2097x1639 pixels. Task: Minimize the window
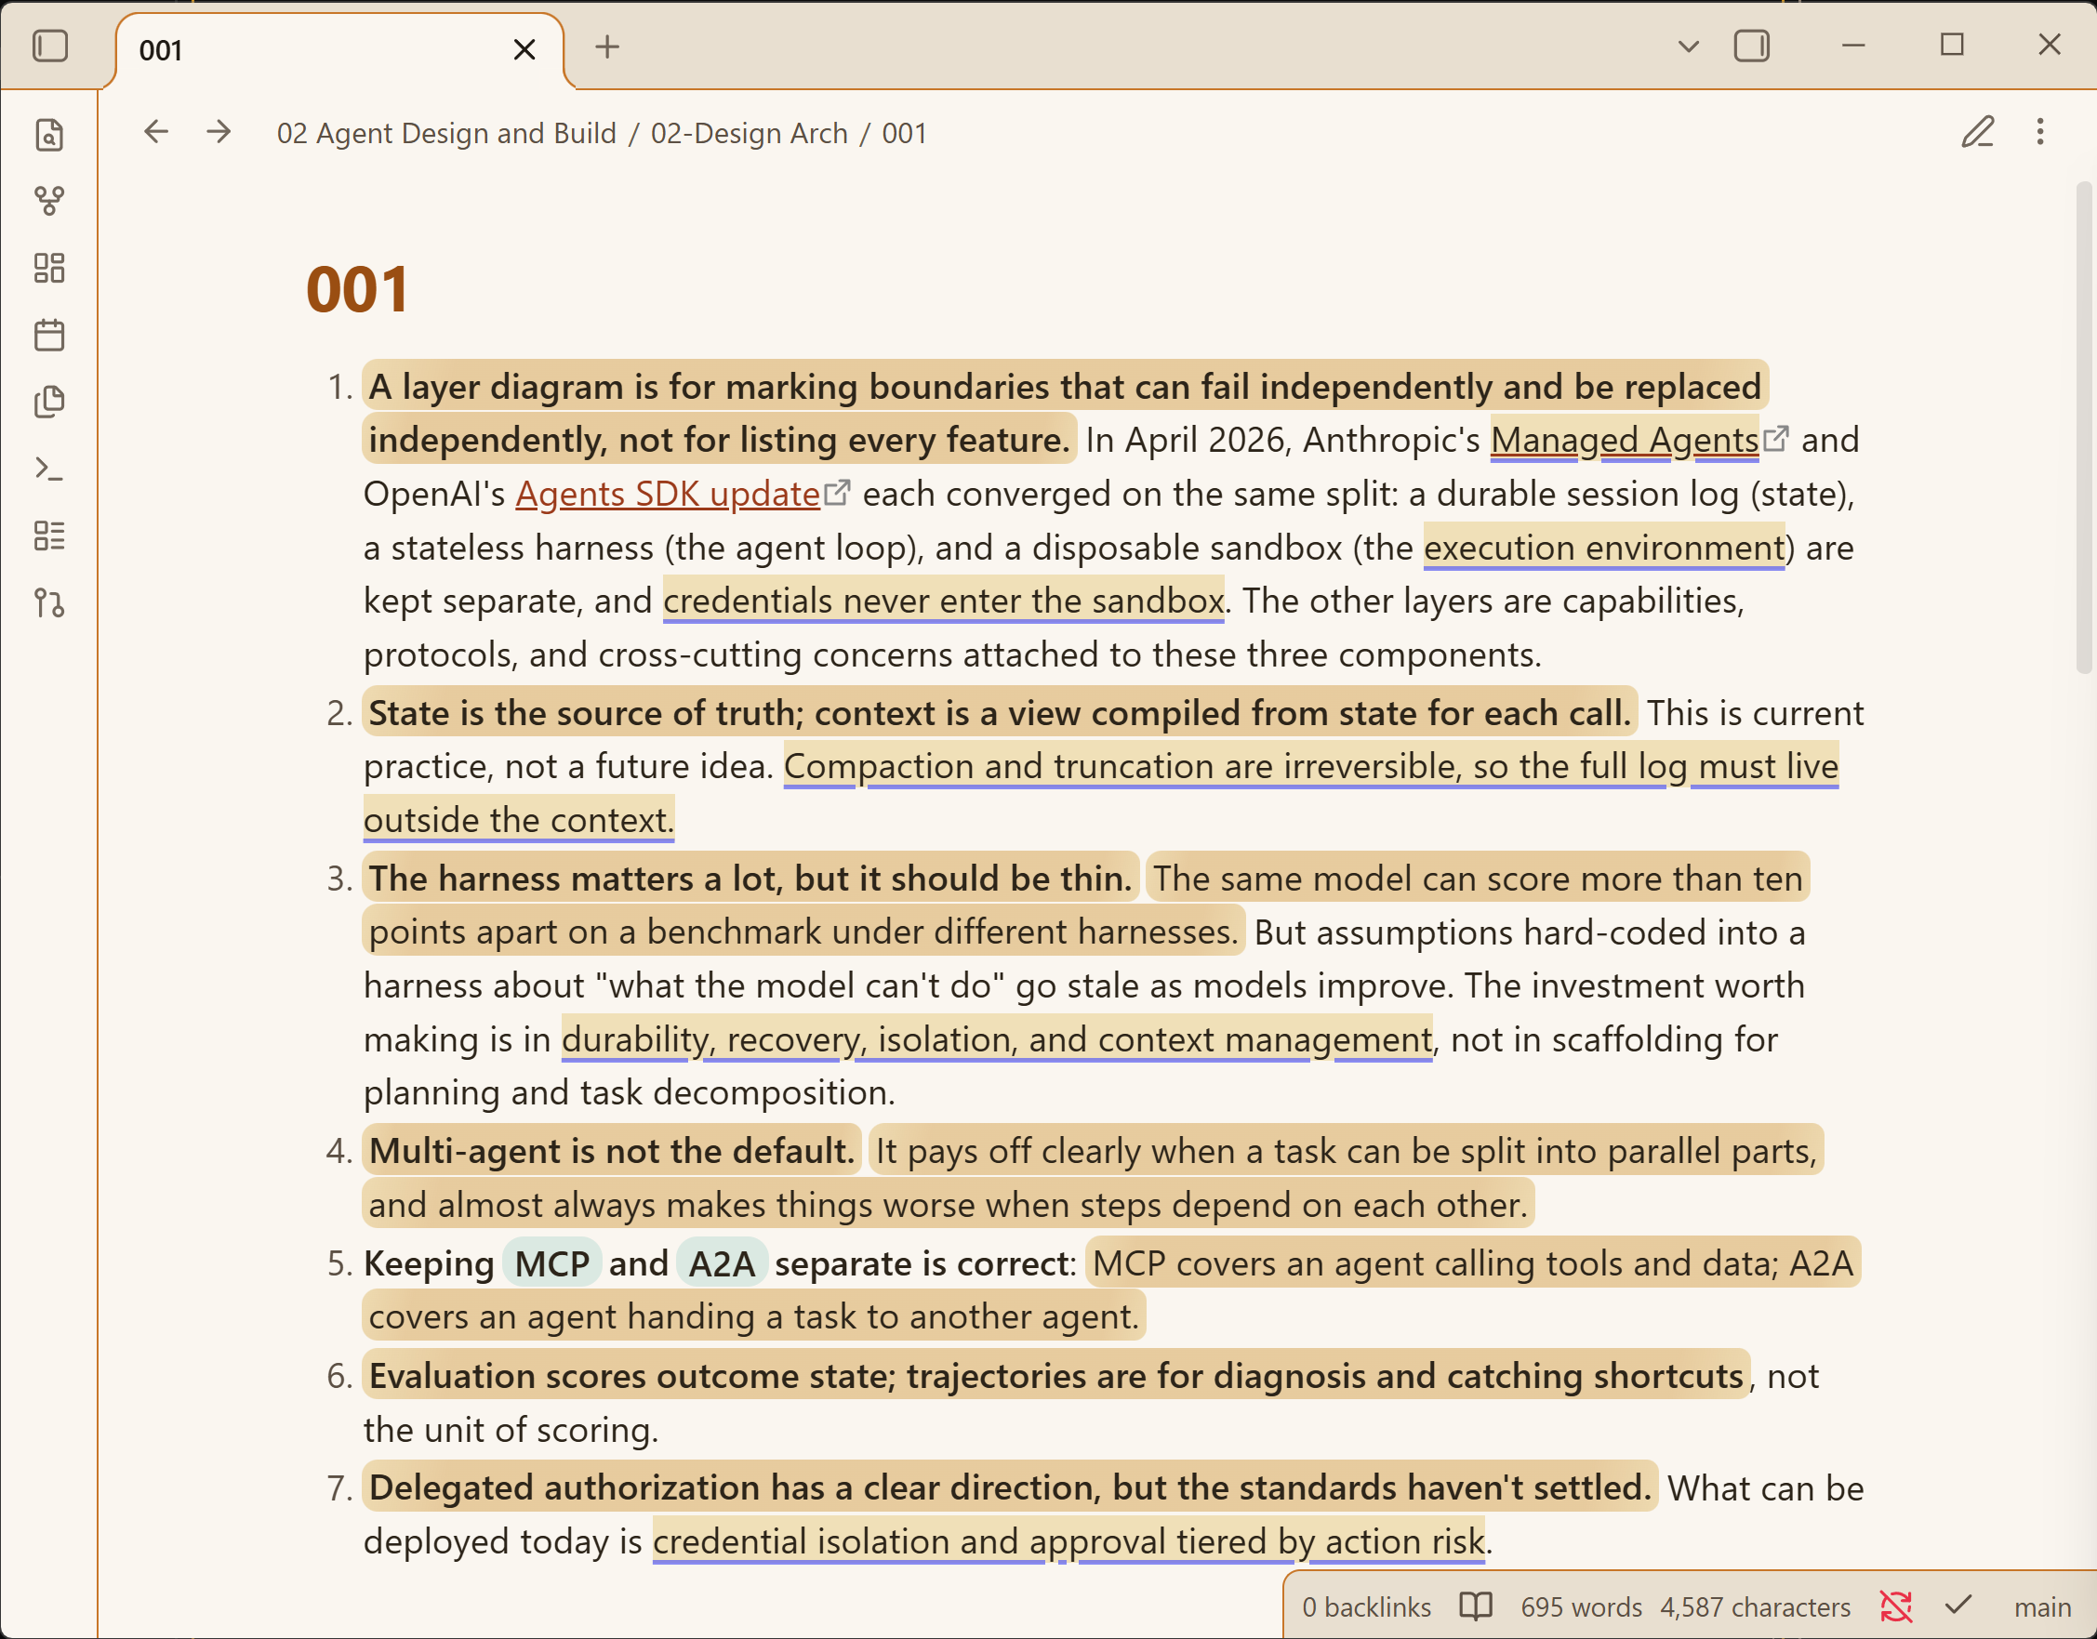point(1853,46)
